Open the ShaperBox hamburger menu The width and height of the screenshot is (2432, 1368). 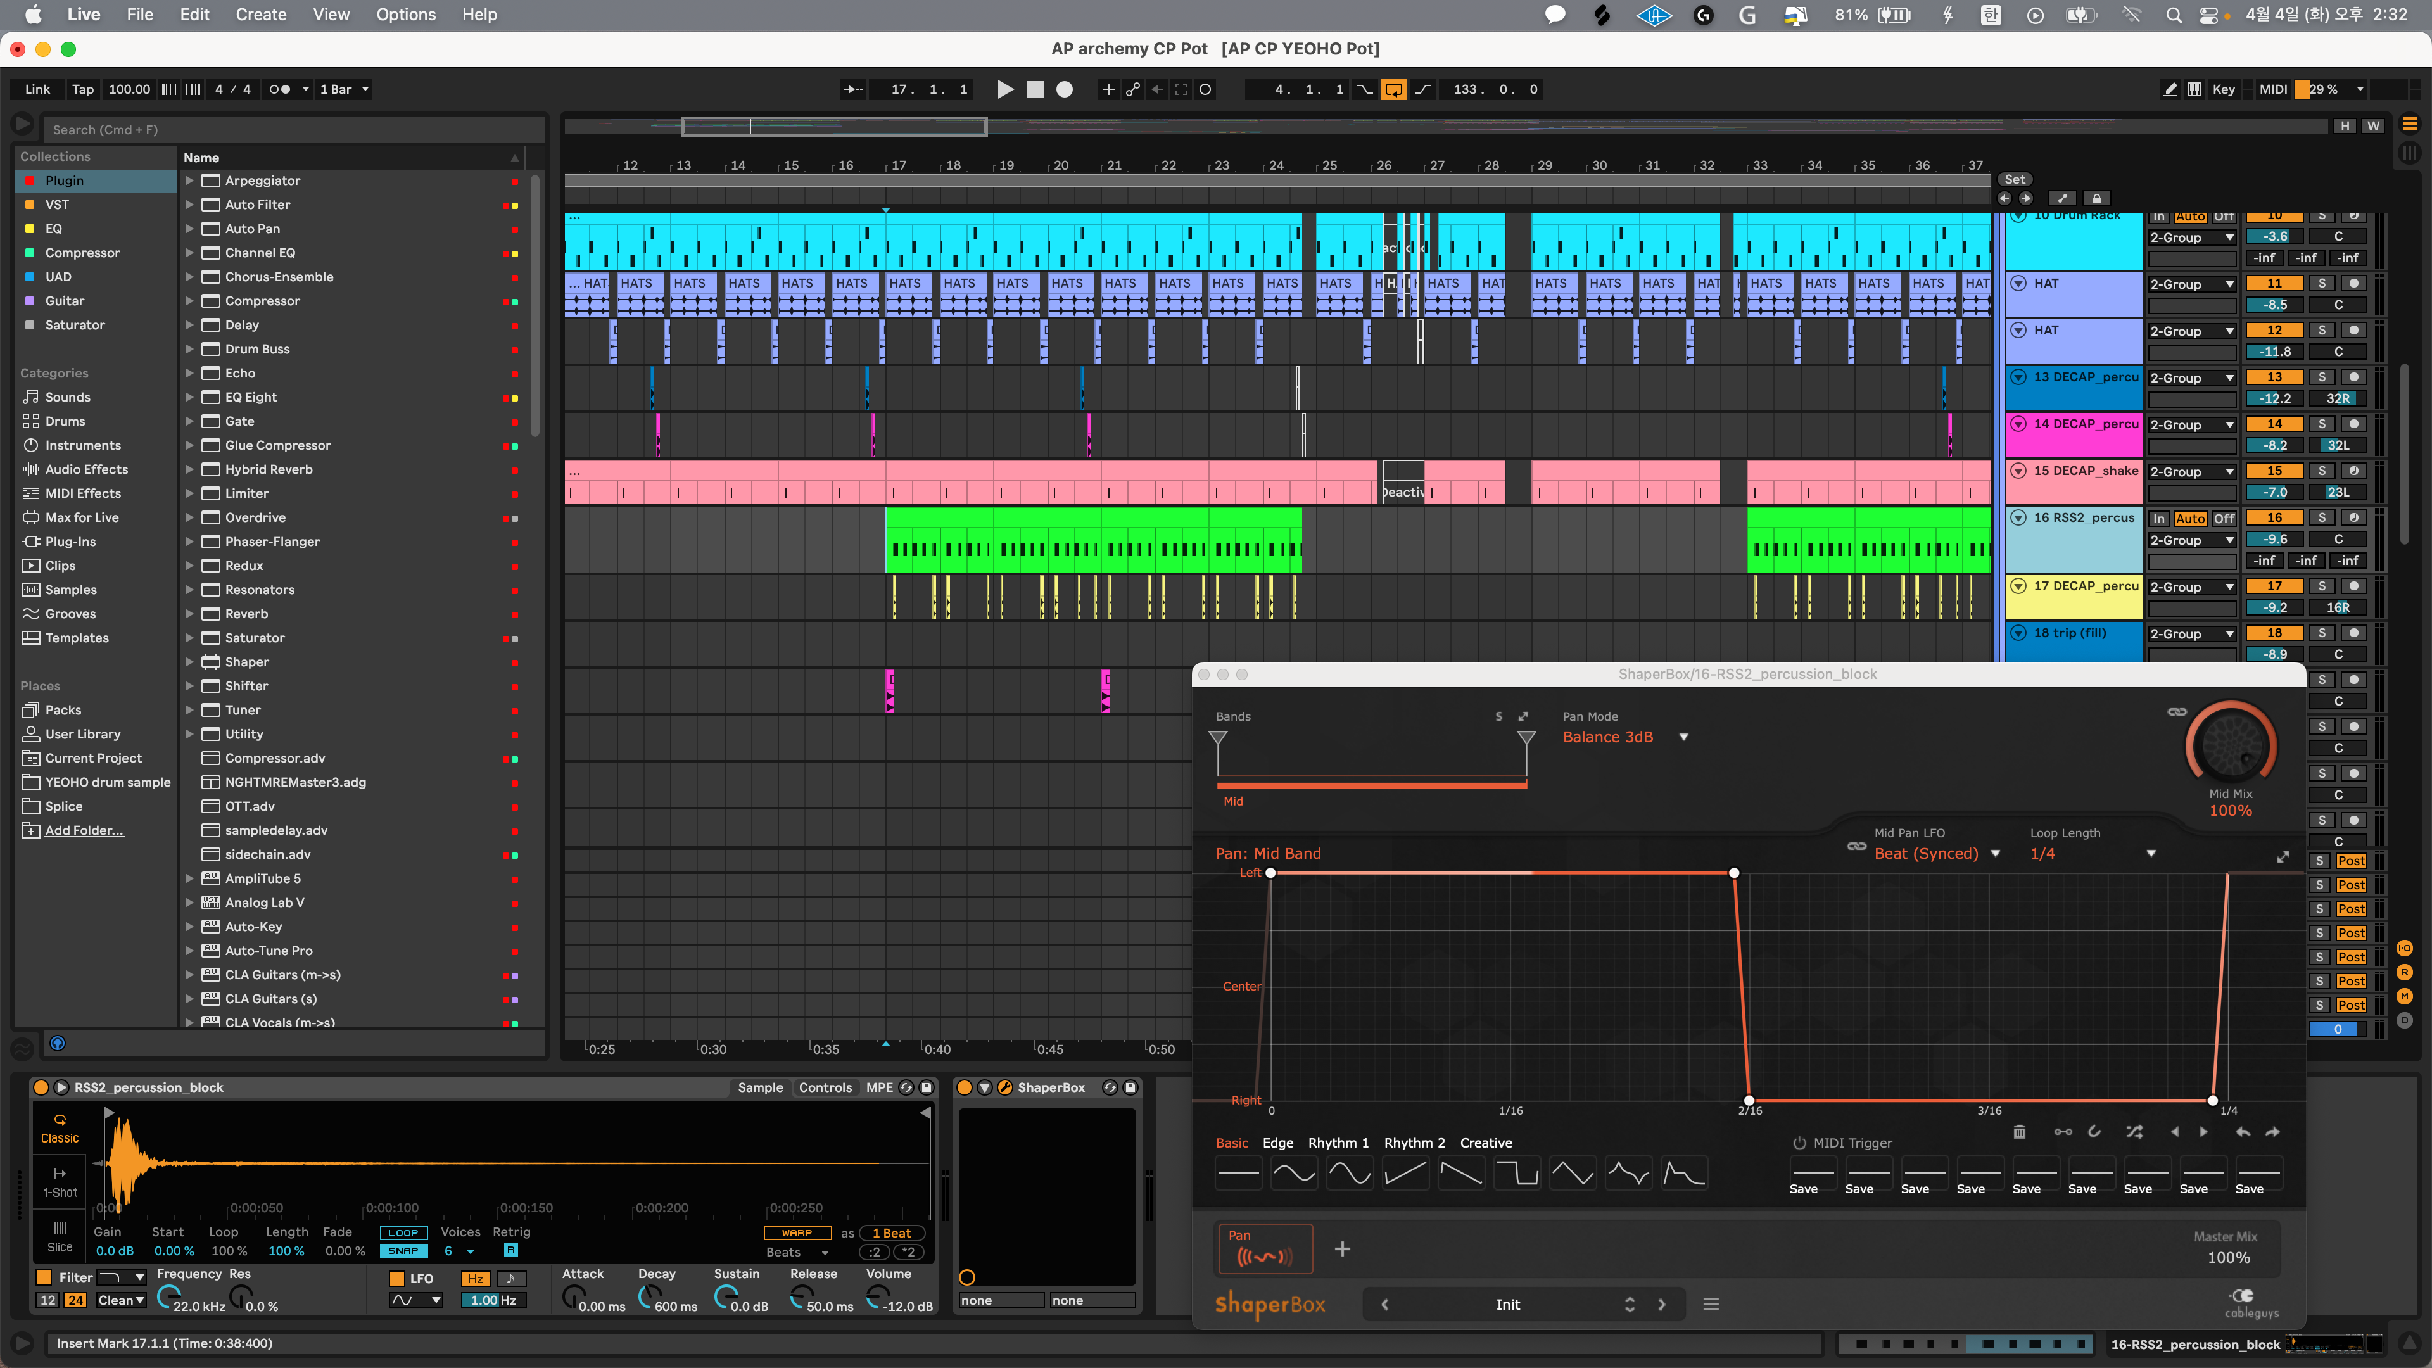pos(1711,1304)
